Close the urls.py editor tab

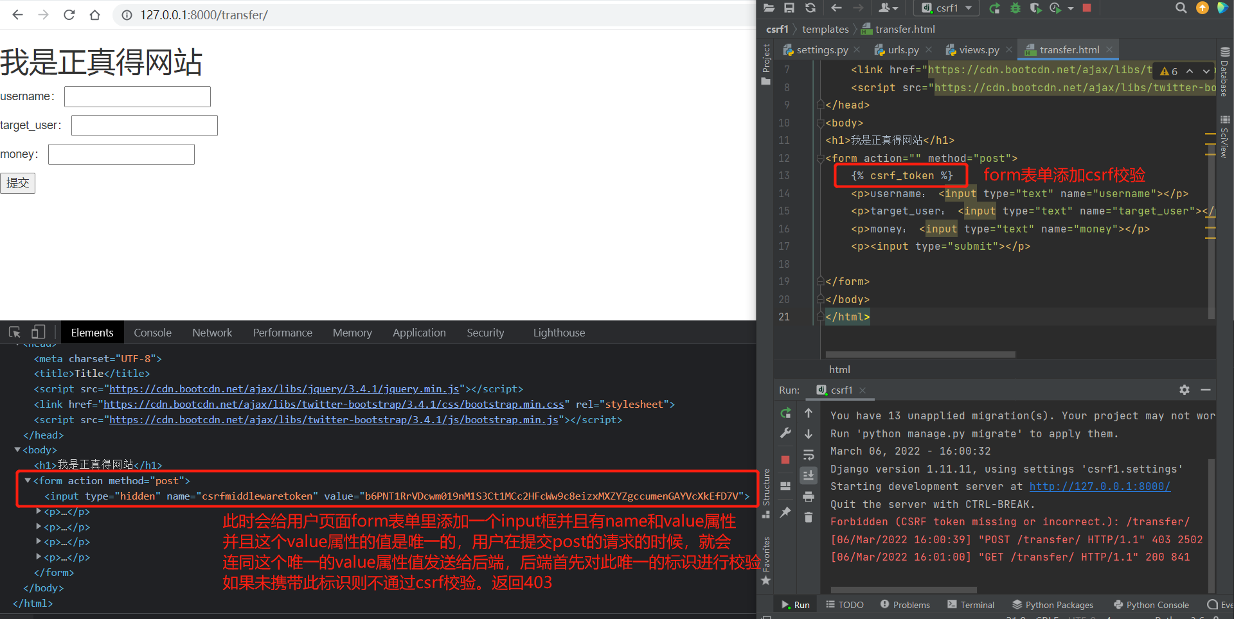tap(929, 49)
